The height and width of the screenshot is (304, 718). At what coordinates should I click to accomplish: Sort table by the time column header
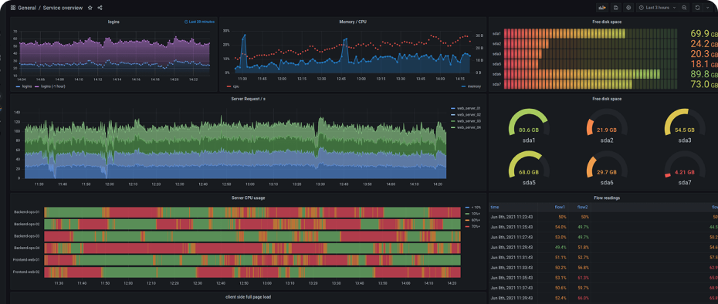[495, 207]
